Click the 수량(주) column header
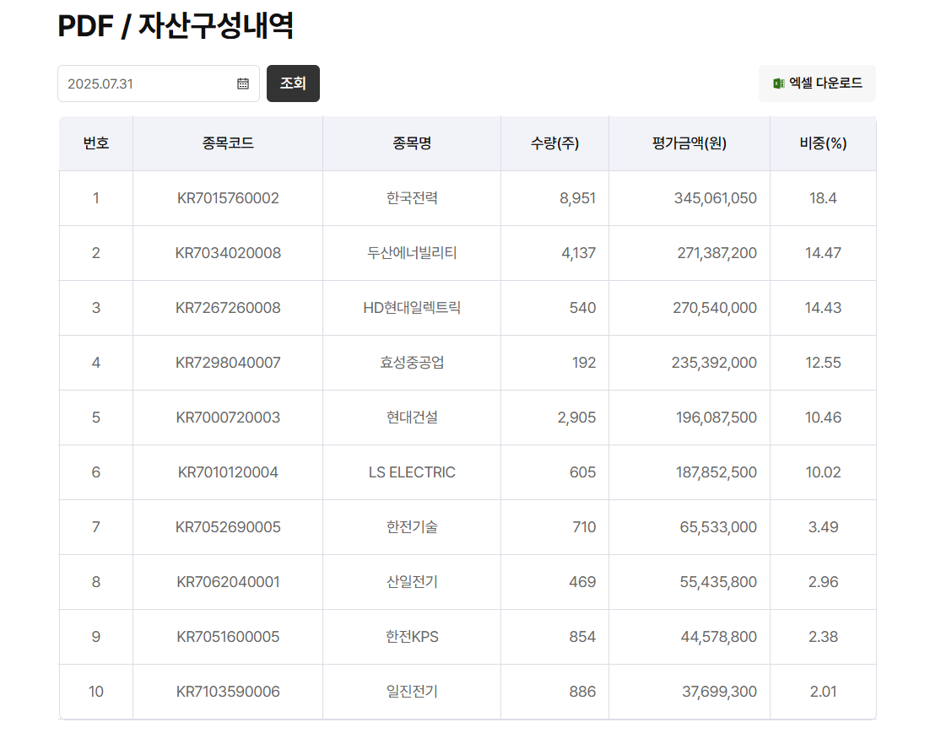Image resolution: width=941 pixels, height=733 pixels. tap(554, 143)
